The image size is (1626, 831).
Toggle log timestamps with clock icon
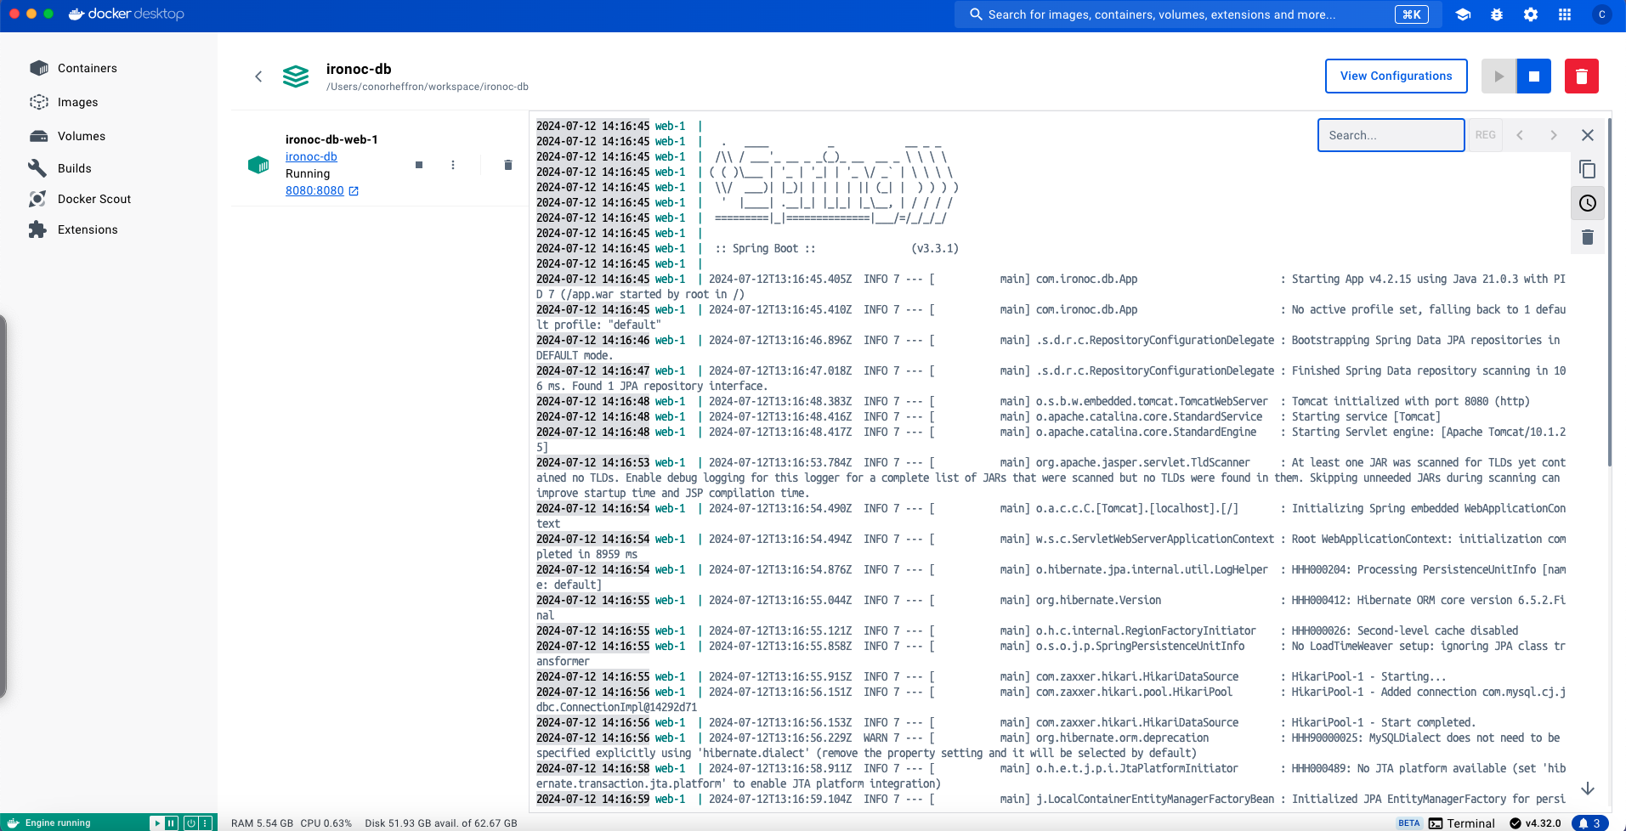click(x=1587, y=203)
